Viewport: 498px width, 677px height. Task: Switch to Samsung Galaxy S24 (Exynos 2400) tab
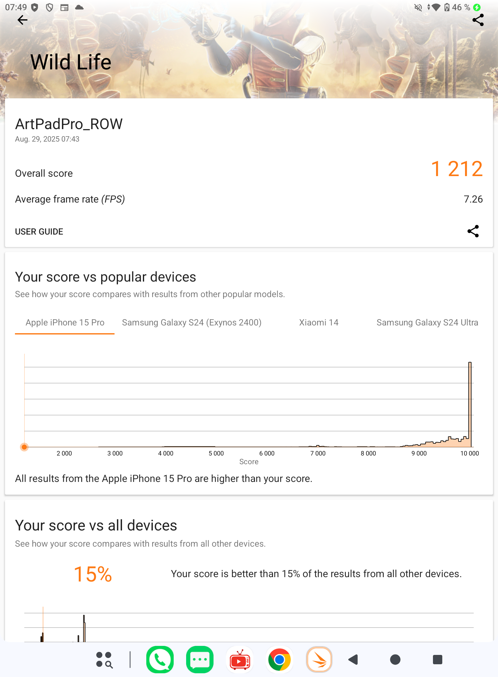pyautogui.click(x=192, y=323)
